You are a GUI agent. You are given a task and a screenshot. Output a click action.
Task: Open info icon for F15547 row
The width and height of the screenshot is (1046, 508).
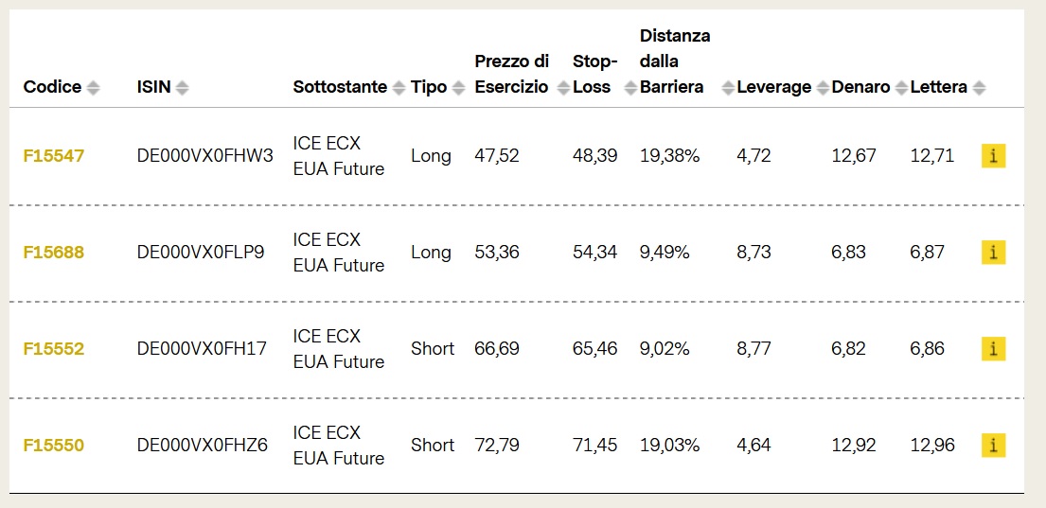point(993,156)
